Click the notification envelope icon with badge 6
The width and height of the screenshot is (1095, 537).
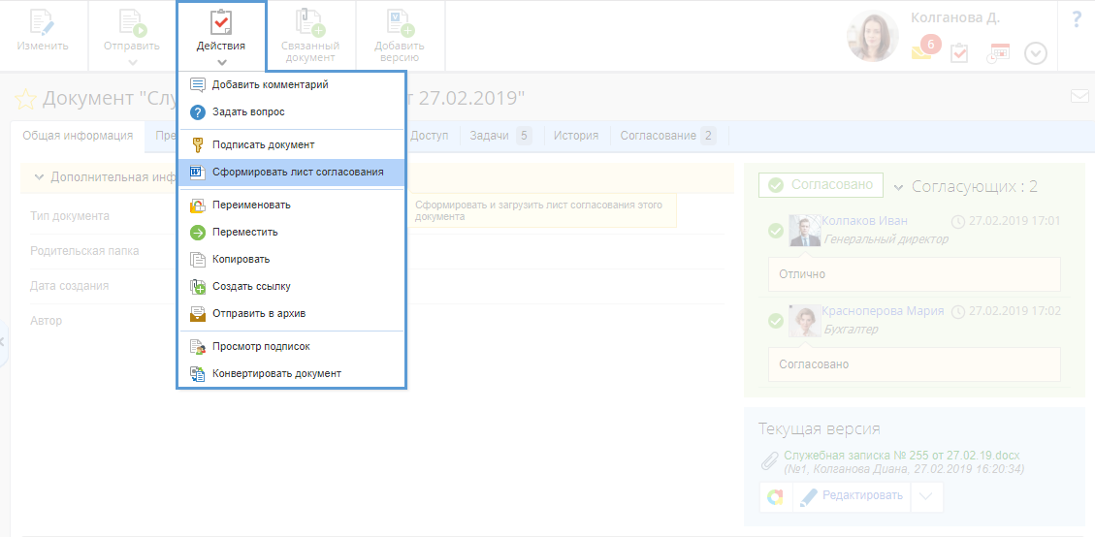pos(921,53)
